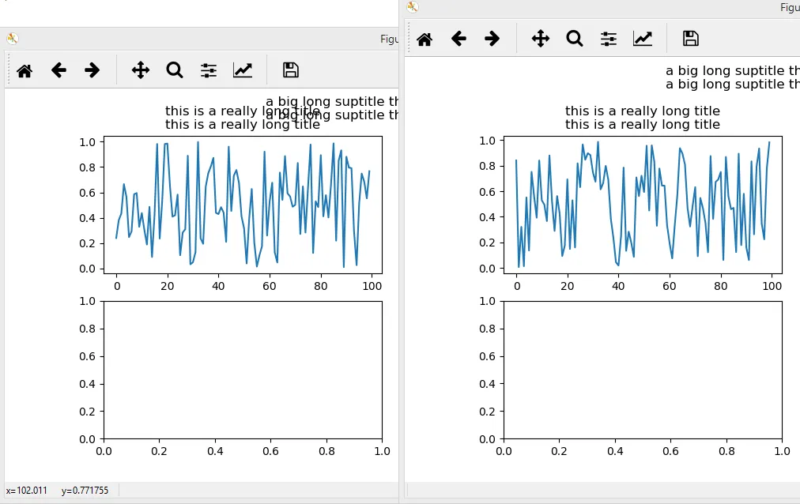Select the Pan tool in the right figure toolbar
This screenshot has width=800, height=504.
point(540,39)
